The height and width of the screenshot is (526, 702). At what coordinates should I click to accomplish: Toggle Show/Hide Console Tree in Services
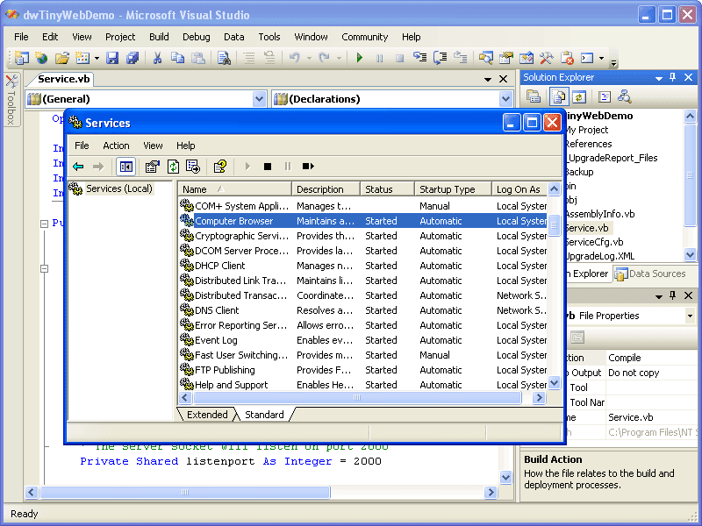click(x=125, y=167)
